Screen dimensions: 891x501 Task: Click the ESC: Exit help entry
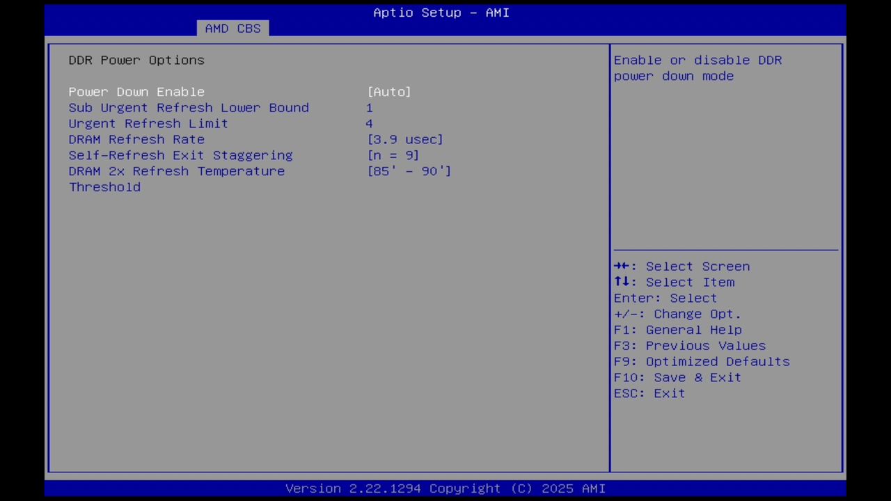click(x=649, y=393)
